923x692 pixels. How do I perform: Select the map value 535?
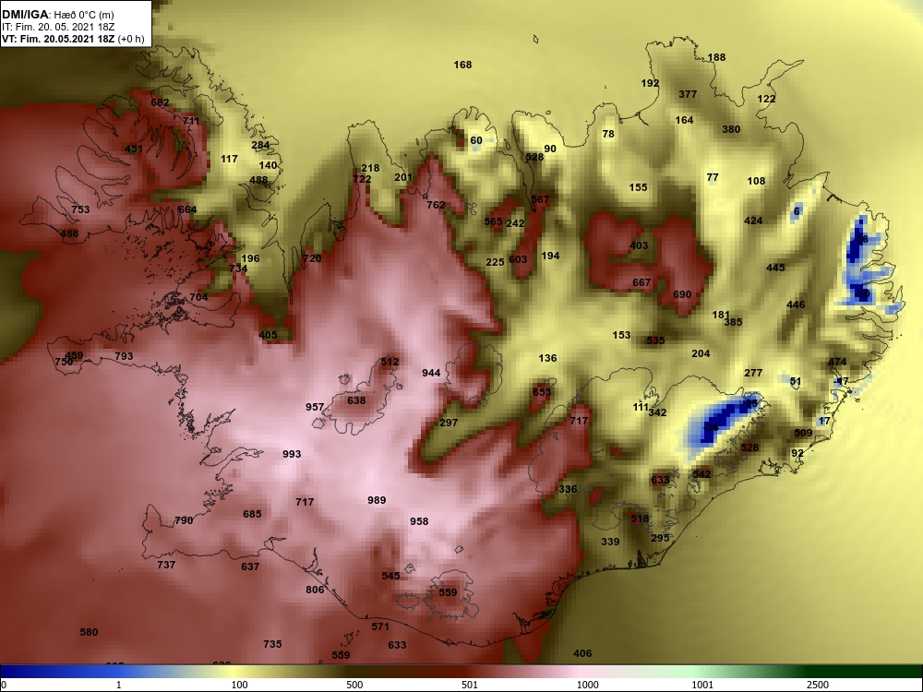[655, 340]
